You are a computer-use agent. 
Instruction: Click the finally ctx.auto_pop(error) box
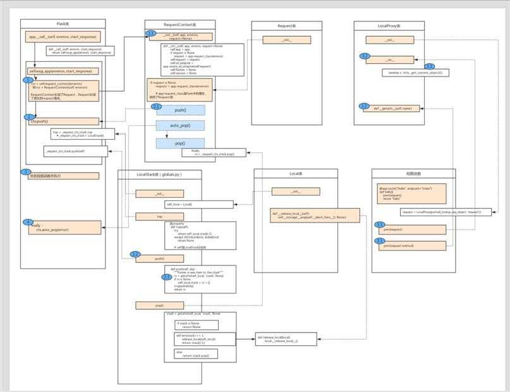click(x=64, y=228)
